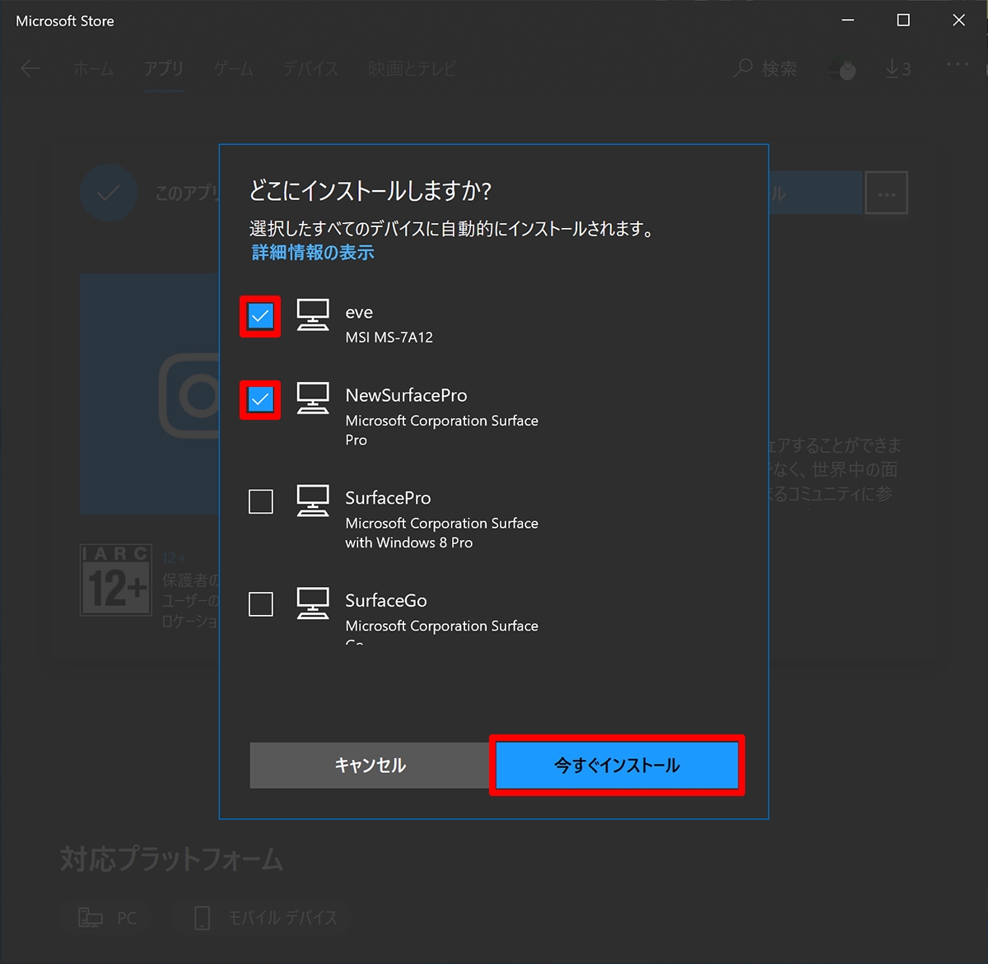Viewport: 988px width, 964px height.
Task: Open the three-dot menu in the Store header
Action: coord(958,65)
